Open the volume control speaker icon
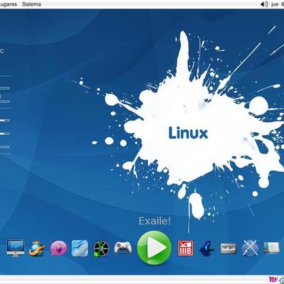 264,4
